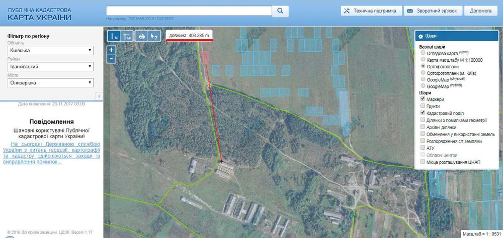
Task: Open the land cadastre error-correction message link
Action: [52, 153]
